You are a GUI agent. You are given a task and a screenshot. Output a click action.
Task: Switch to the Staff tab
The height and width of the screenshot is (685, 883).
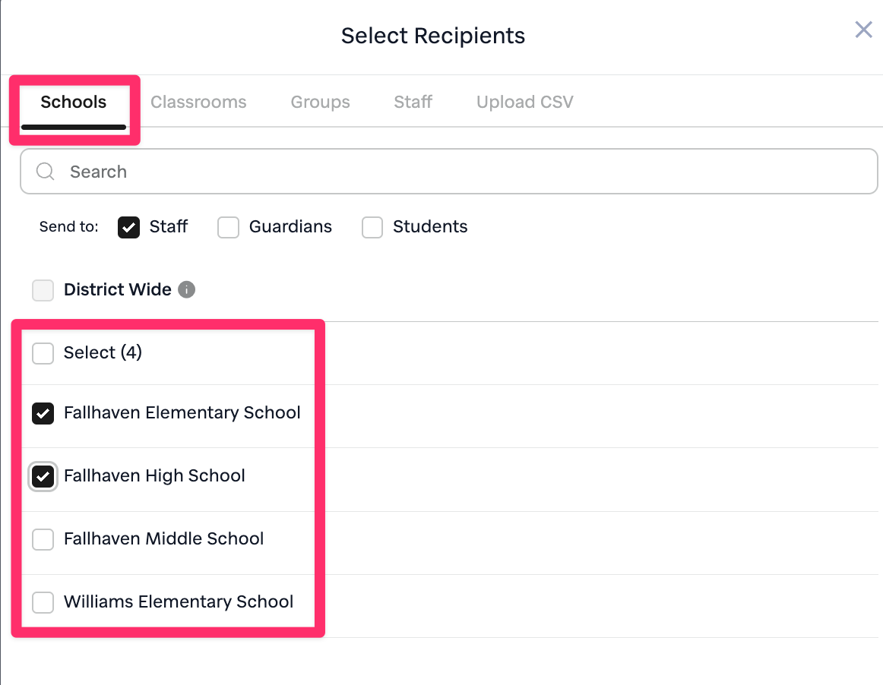point(413,103)
